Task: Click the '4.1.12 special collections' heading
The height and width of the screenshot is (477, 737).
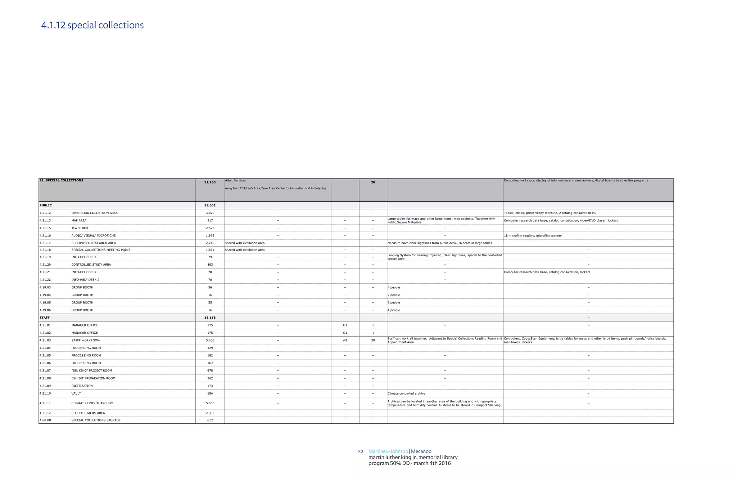Action: pos(92,25)
